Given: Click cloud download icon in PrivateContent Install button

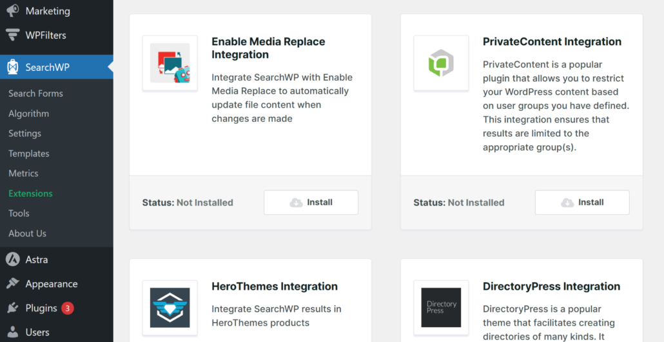Looking at the screenshot, I should [567, 203].
